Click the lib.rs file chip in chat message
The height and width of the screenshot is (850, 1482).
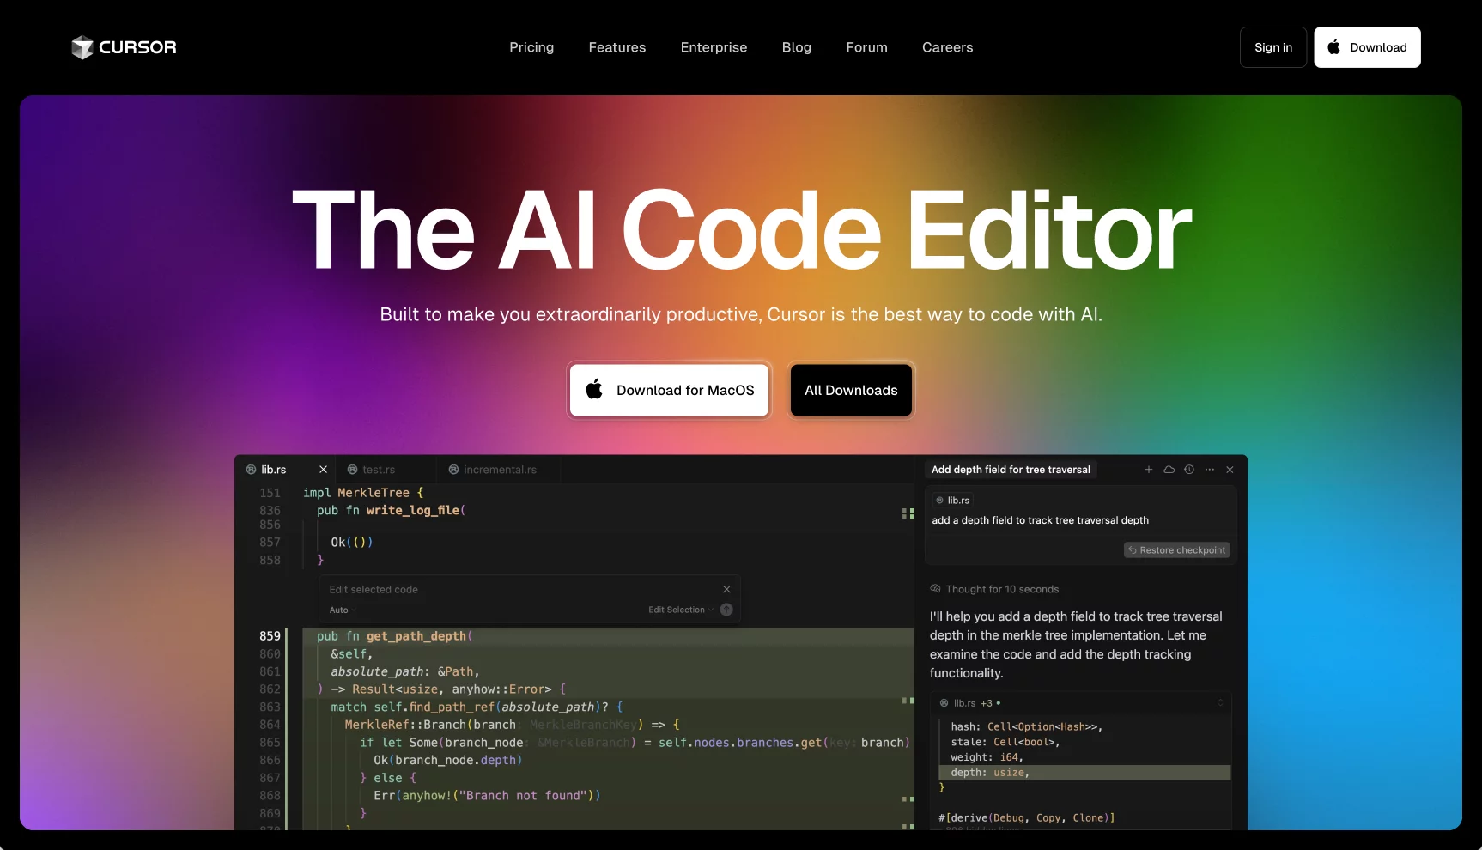pos(953,501)
